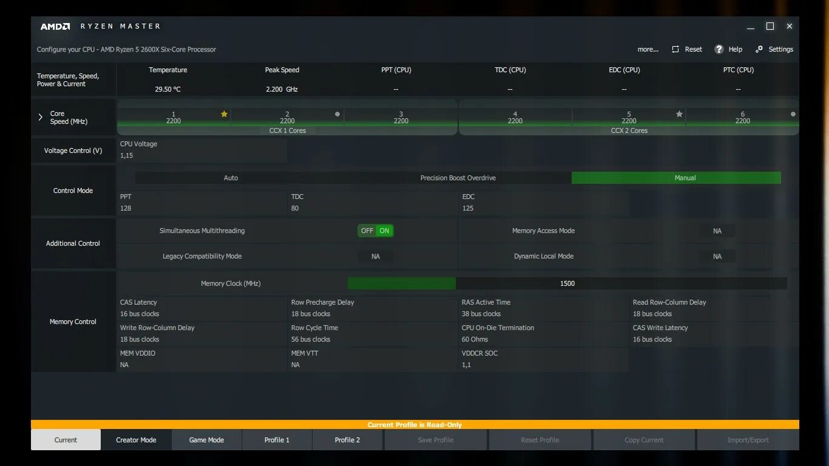Screen dimensions: 829x466
Task: Click the TDC value 80
Action: point(295,208)
